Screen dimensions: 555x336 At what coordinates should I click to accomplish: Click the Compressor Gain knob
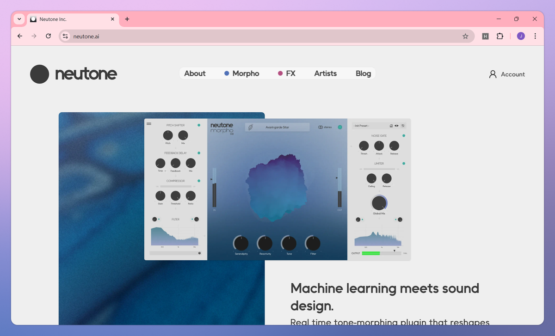160,195
